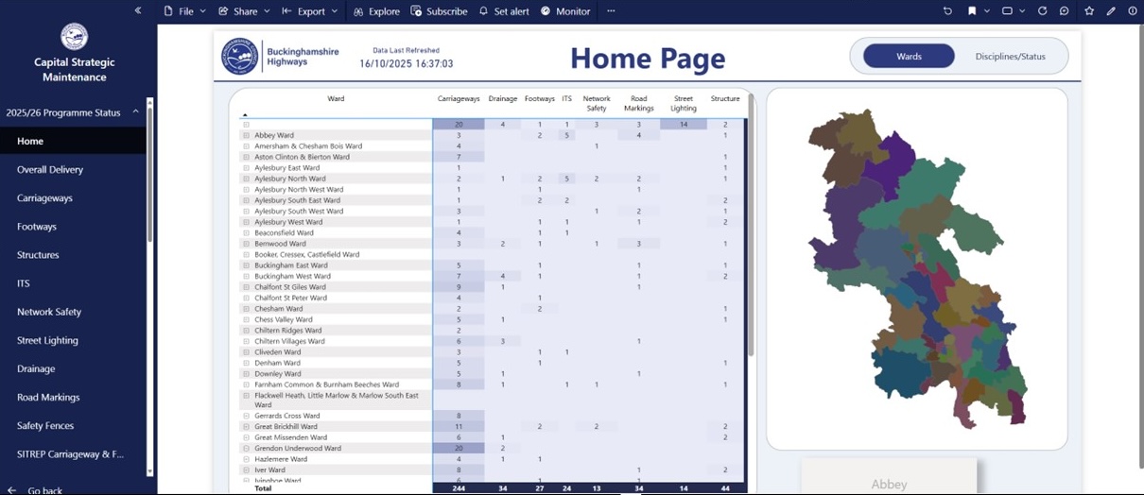Click the Carriageways total 244

coord(459,488)
